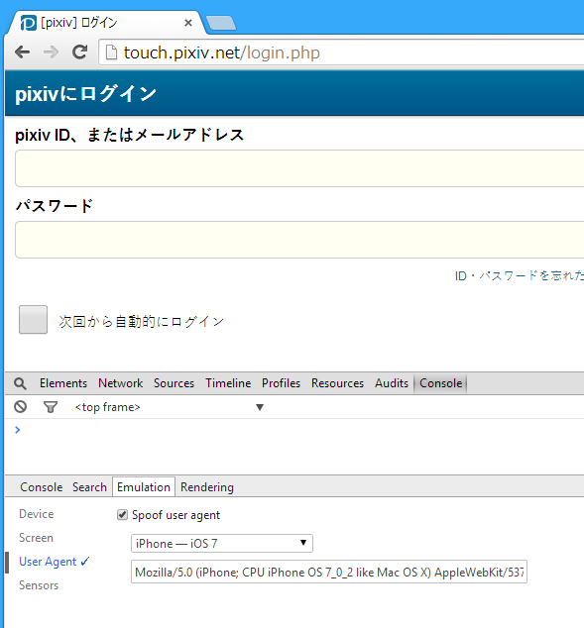Open the Sensors emulation section
Screen dimensions: 584x628
39,585
